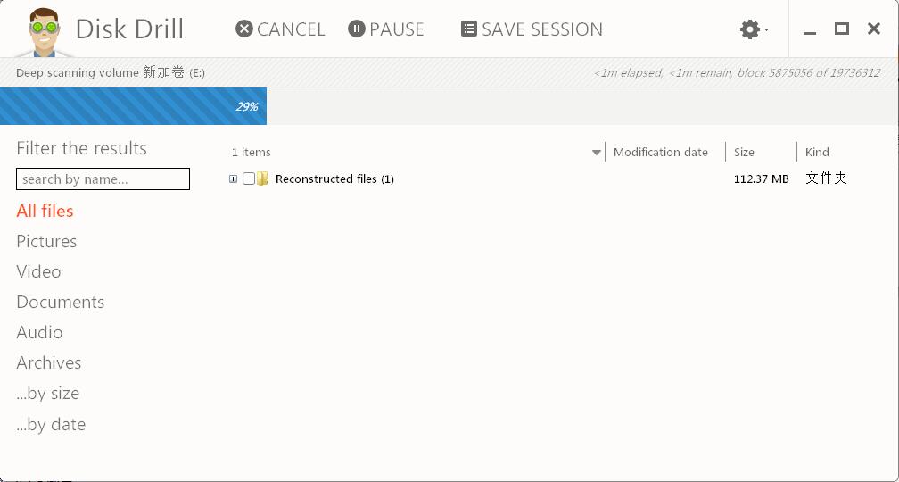Tick the Reconstructed files checkbox

(x=248, y=179)
